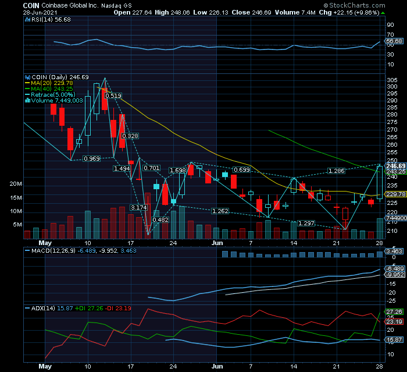407x372 pixels.
Task: Click the Jun label on the price chart axis
Action: pyautogui.click(x=217, y=243)
